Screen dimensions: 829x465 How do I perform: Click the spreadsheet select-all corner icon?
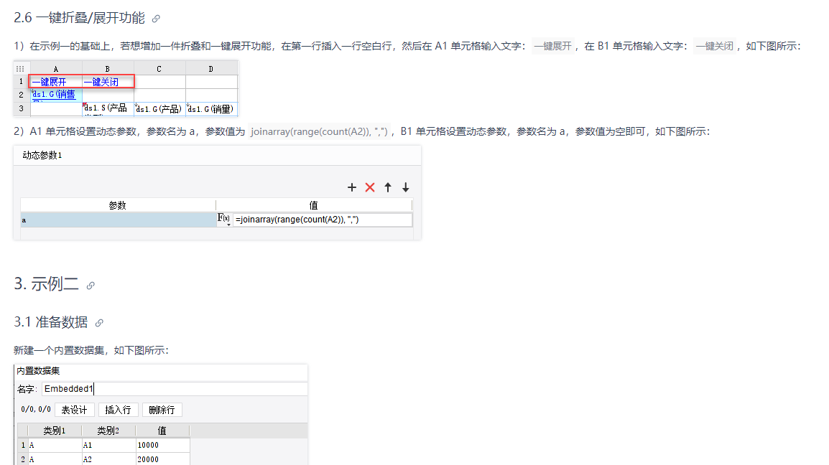point(20,69)
